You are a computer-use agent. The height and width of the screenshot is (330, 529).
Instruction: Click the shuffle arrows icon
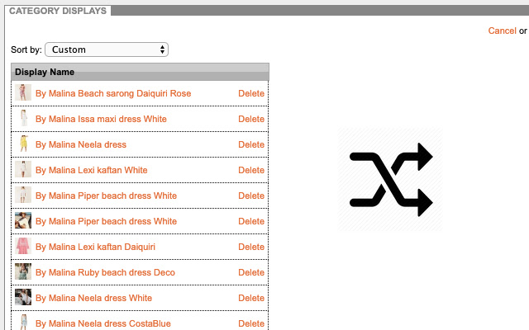[x=390, y=180]
